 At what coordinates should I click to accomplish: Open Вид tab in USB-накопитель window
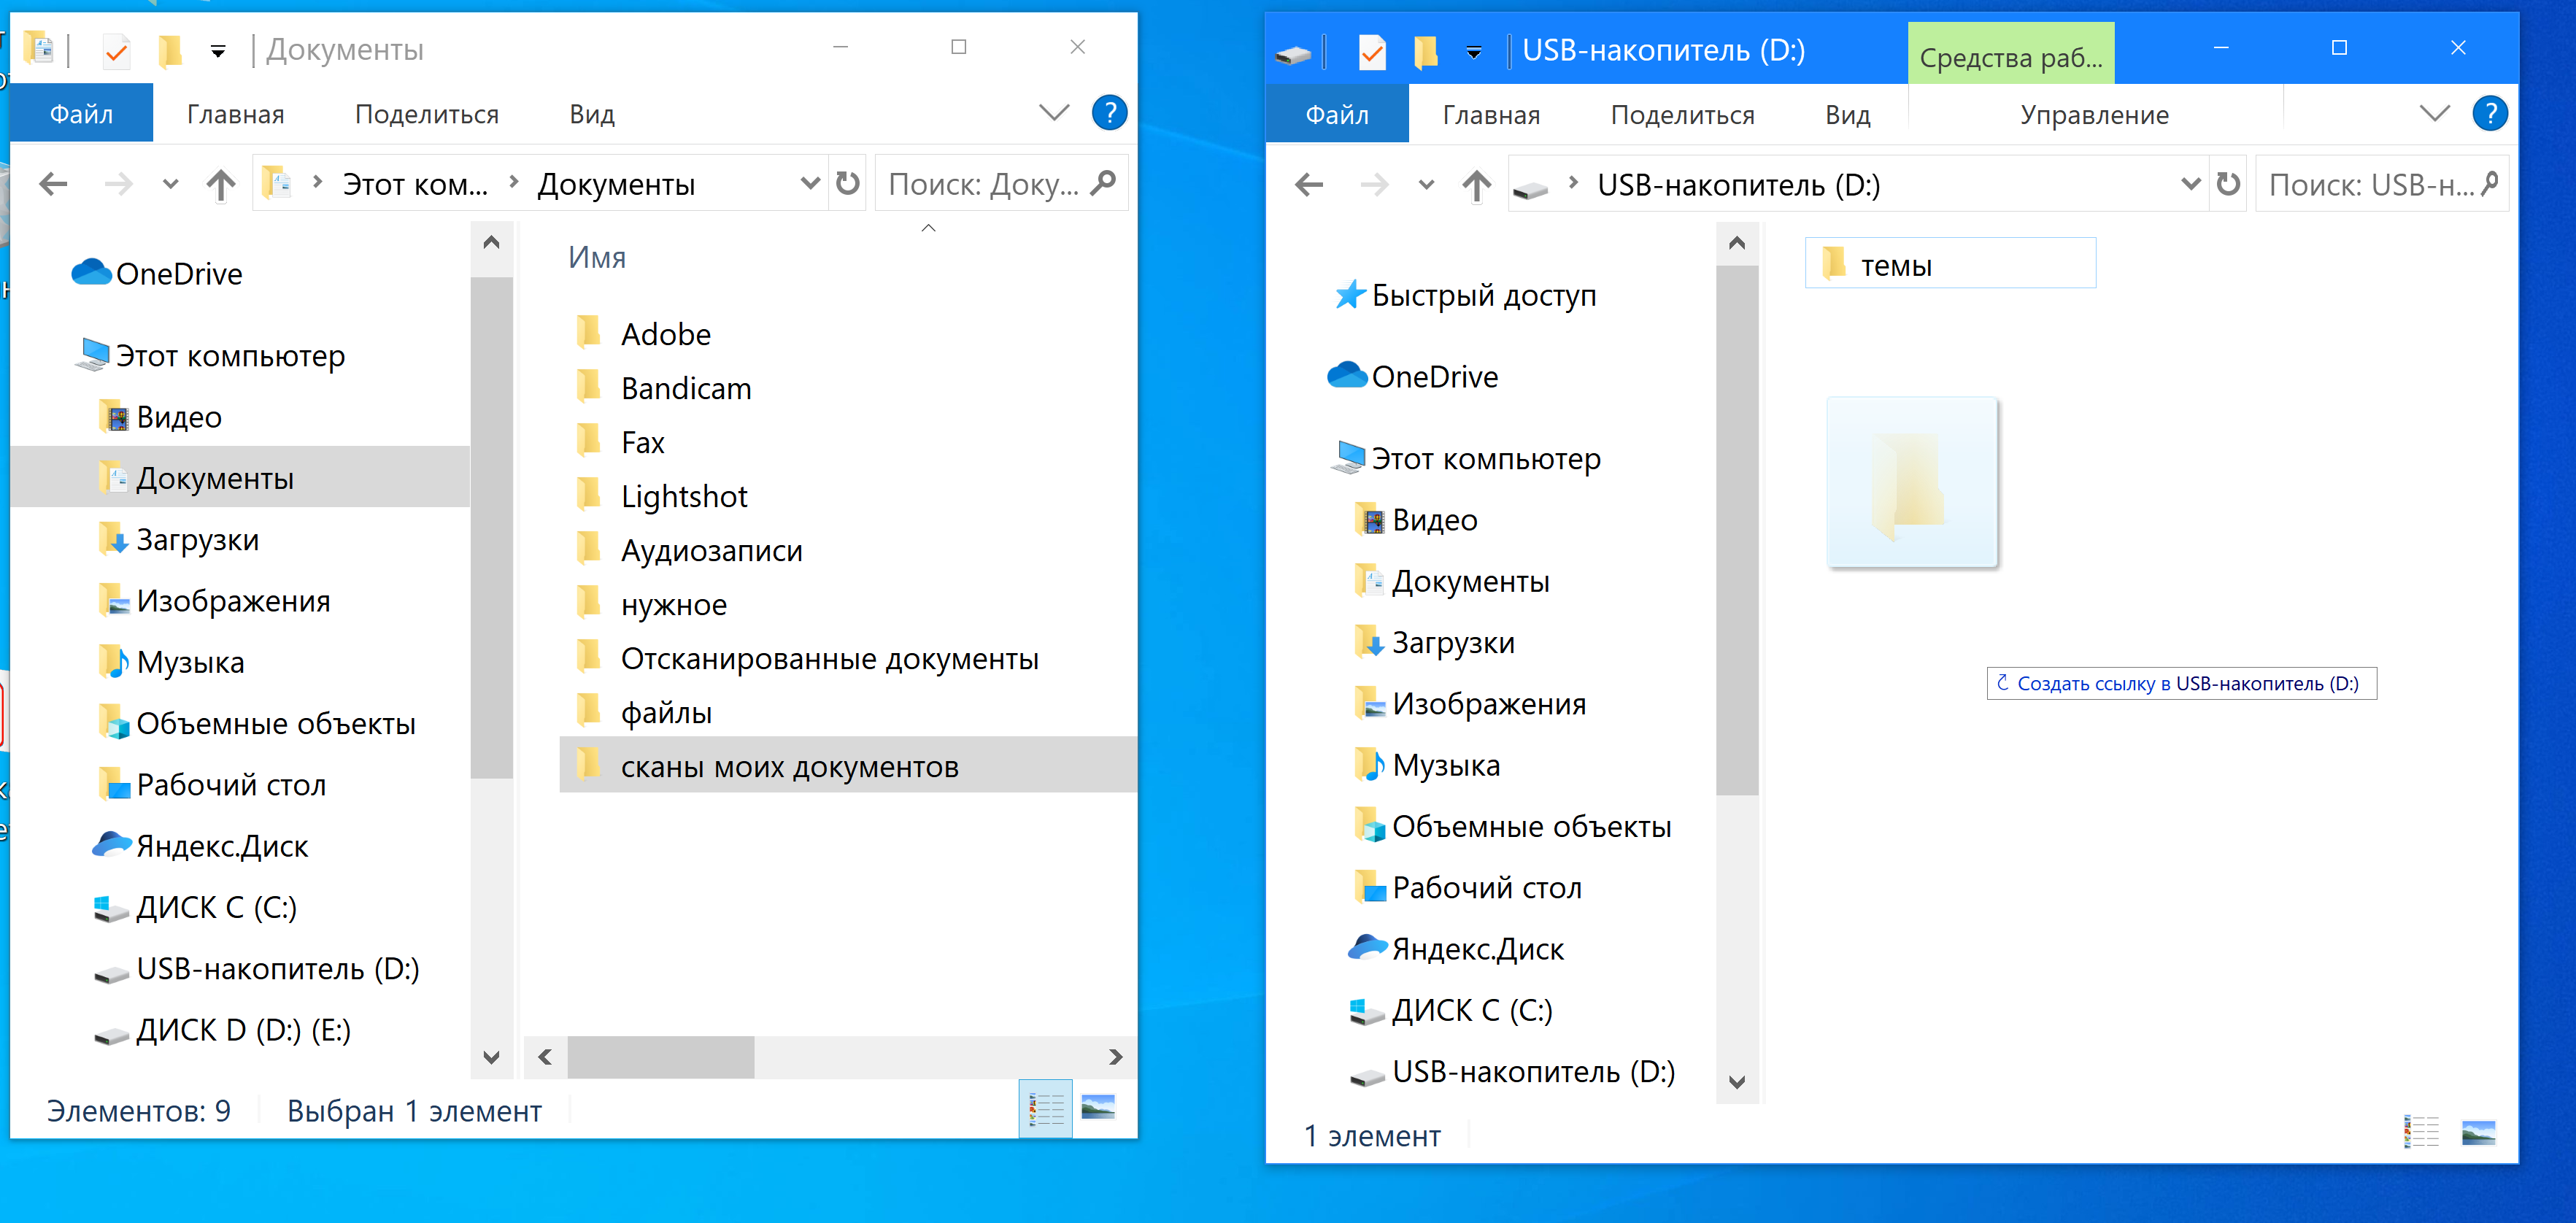point(1847,115)
